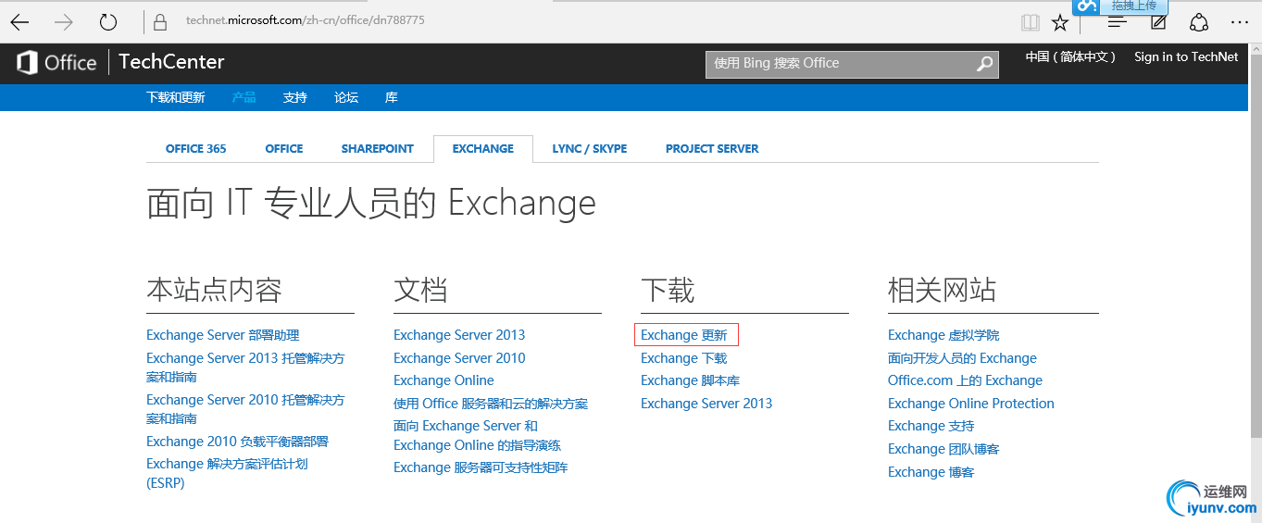
Task: Add the page to favorites with the star icon
Action: (1060, 22)
